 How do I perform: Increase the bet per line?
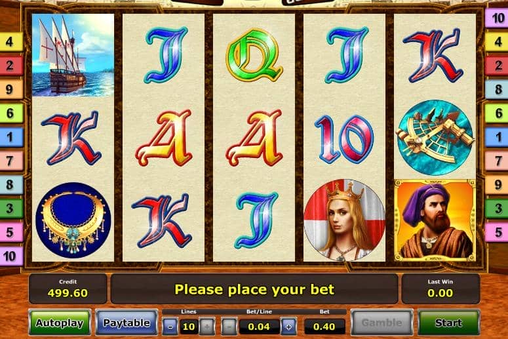[x=288, y=327]
